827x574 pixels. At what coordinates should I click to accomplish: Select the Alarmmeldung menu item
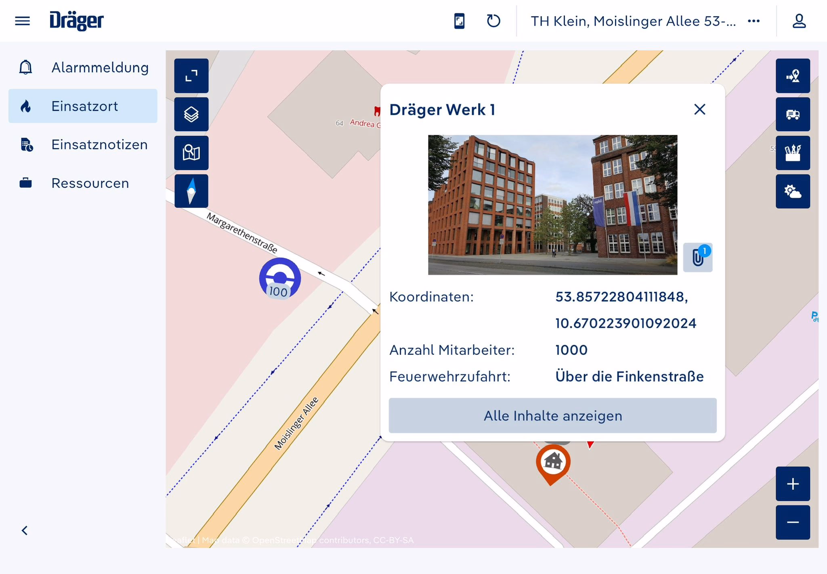83,67
